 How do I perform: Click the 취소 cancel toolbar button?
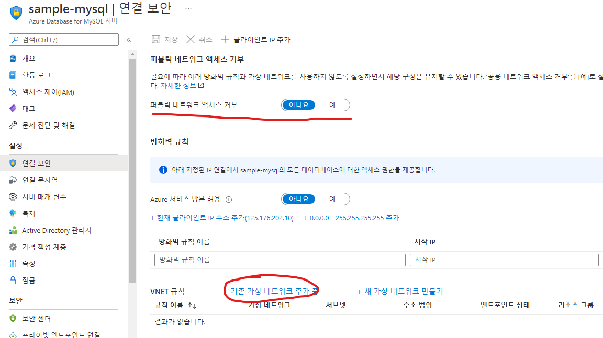[x=199, y=39]
